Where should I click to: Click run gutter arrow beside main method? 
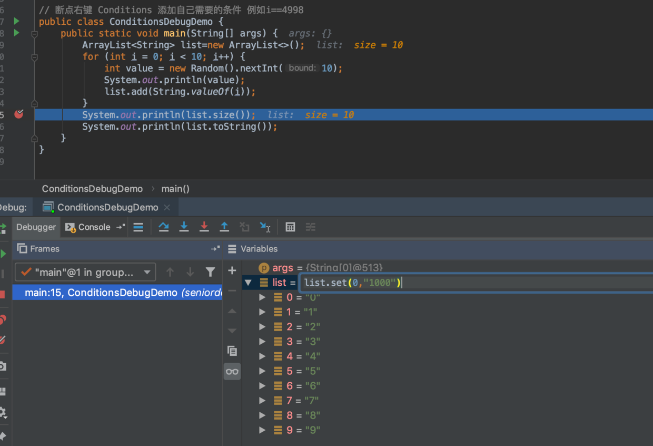pos(16,33)
